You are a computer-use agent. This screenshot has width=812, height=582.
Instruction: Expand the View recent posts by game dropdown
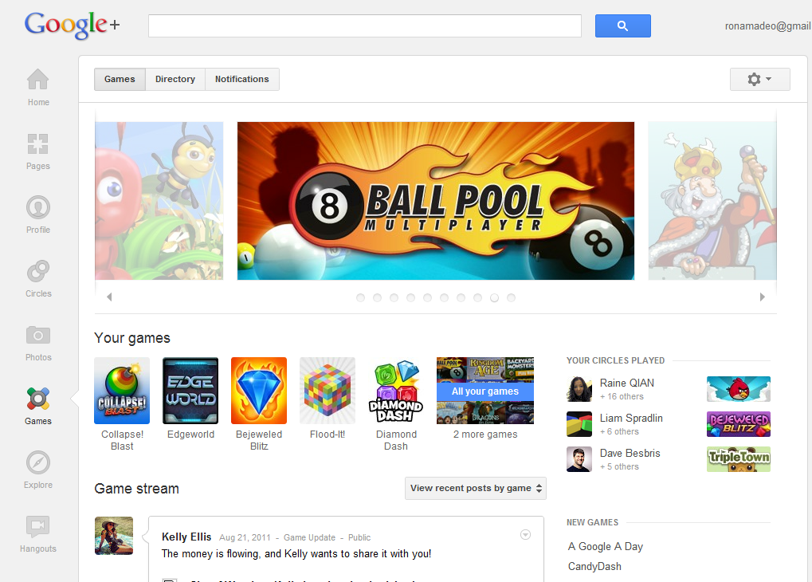475,488
